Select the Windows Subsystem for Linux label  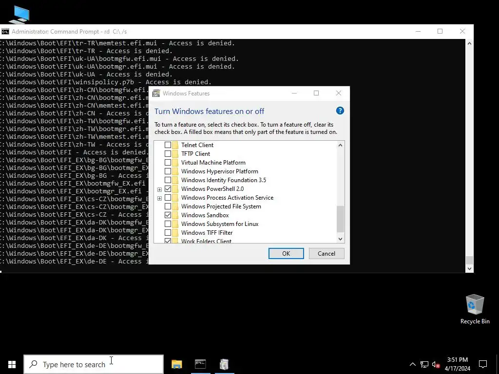click(220, 224)
